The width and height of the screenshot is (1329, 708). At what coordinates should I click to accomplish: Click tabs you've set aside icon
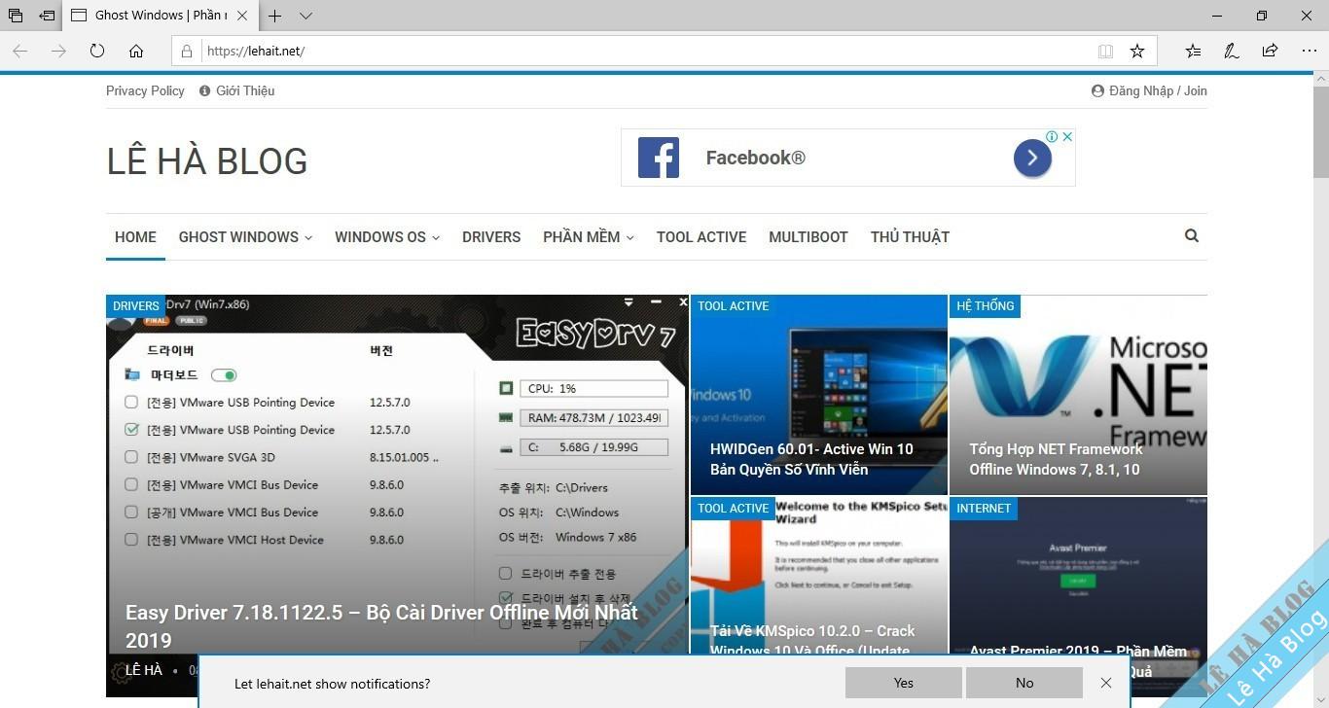(x=16, y=16)
